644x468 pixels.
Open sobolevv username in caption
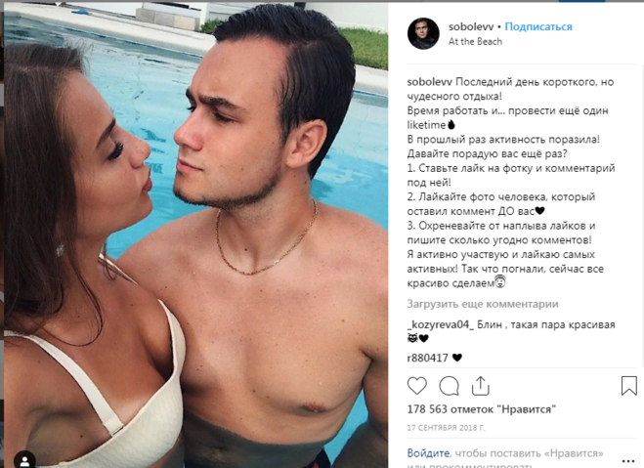430,82
